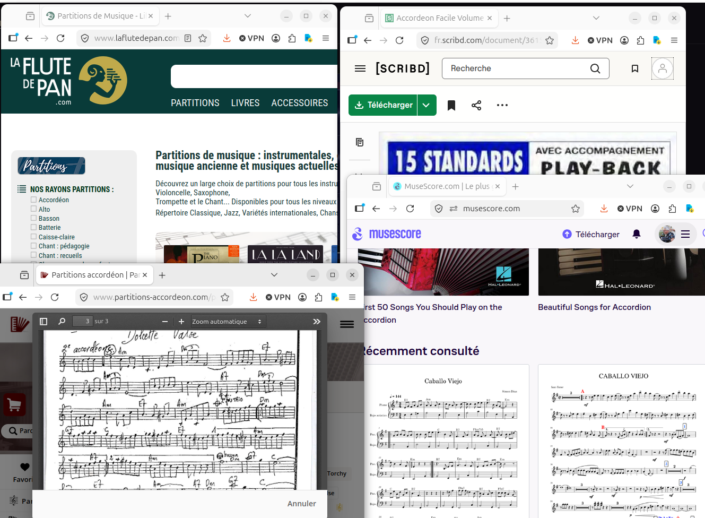Screen dimensions: 705x518
Task: Open the ACCESSOIRES menu on La Flute de Pan
Action: tap(300, 103)
